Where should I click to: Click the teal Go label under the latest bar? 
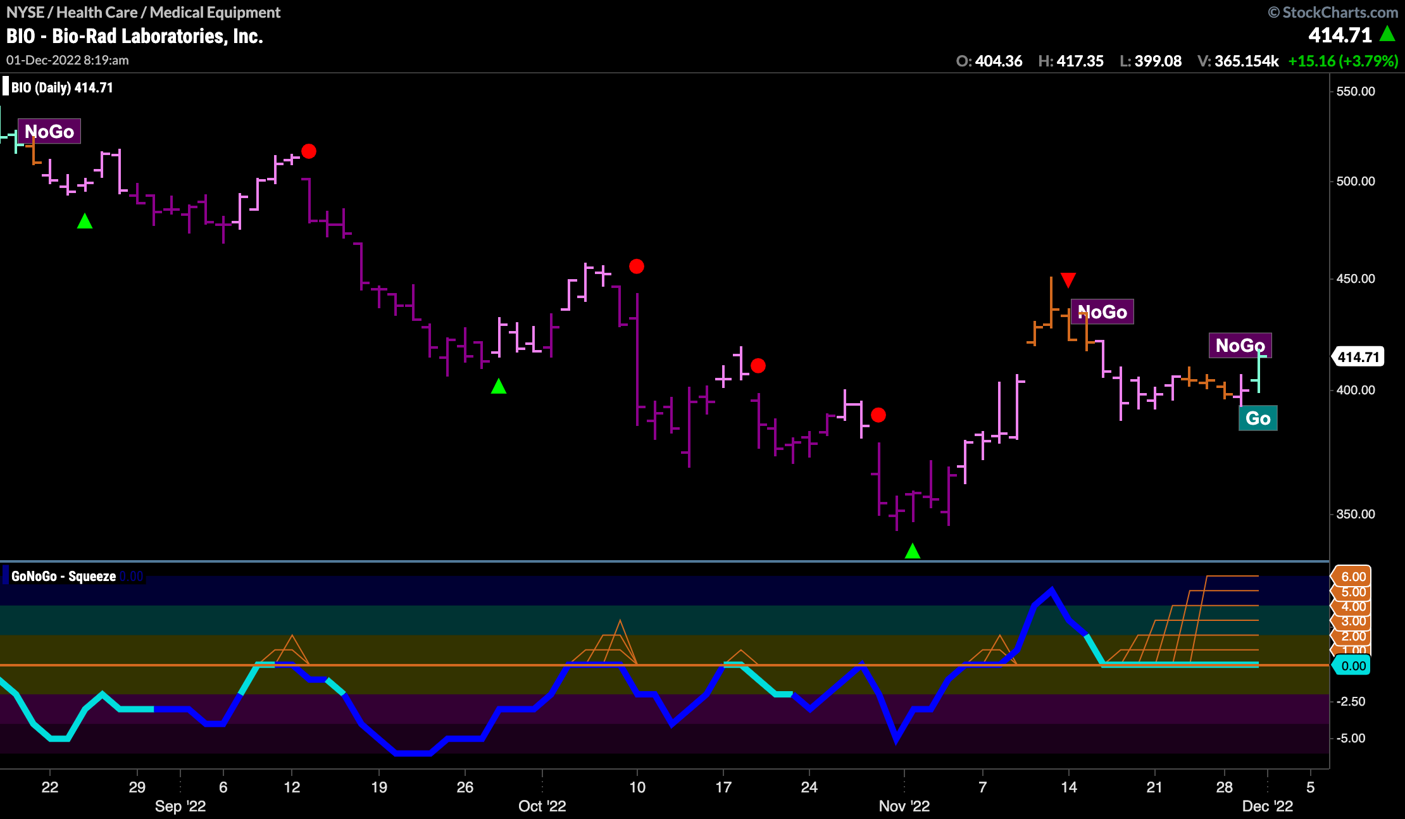coord(1258,418)
